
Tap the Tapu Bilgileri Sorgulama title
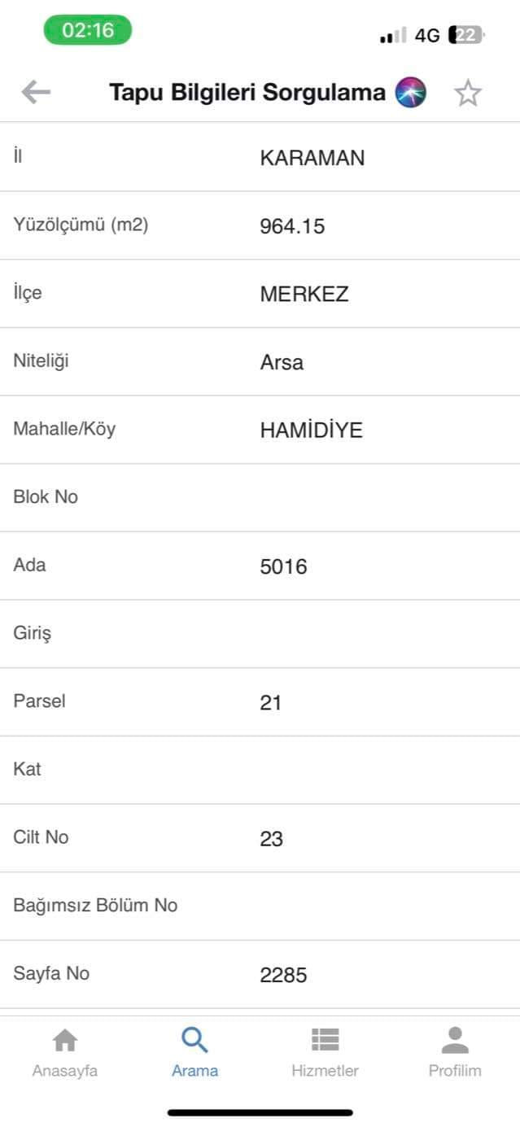point(247,93)
